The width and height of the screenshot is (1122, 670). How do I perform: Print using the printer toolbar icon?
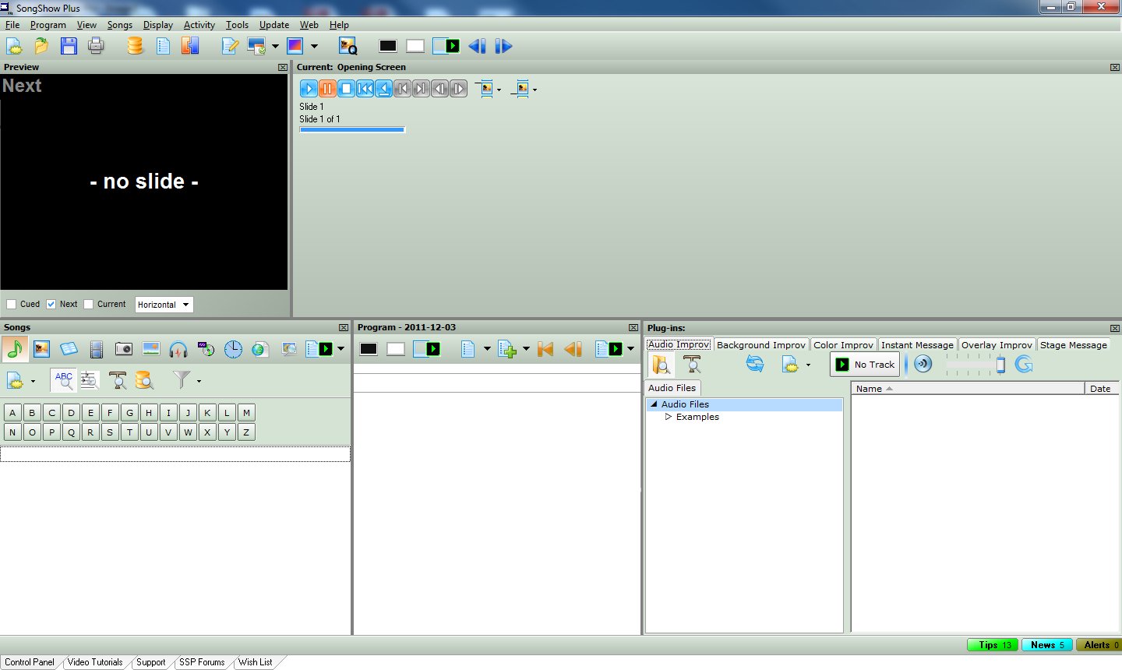point(96,46)
